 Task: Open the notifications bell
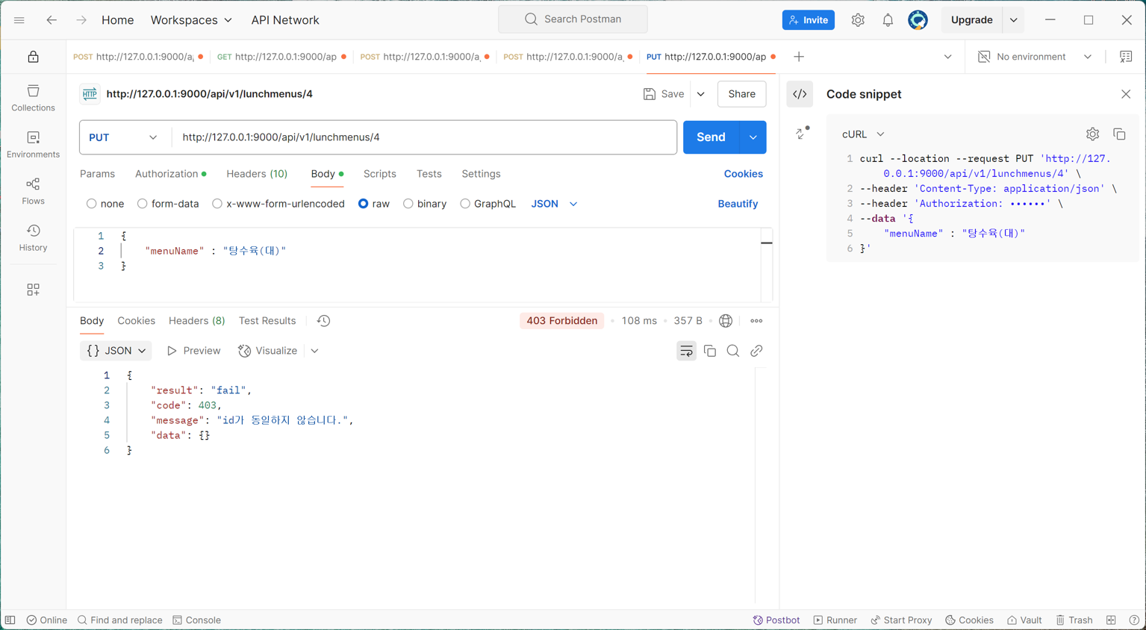tap(888, 20)
